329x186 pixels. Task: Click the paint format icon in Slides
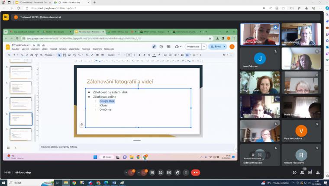[36, 55]
